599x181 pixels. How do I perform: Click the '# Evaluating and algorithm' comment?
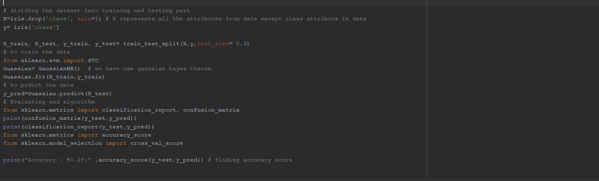point(49,102)
